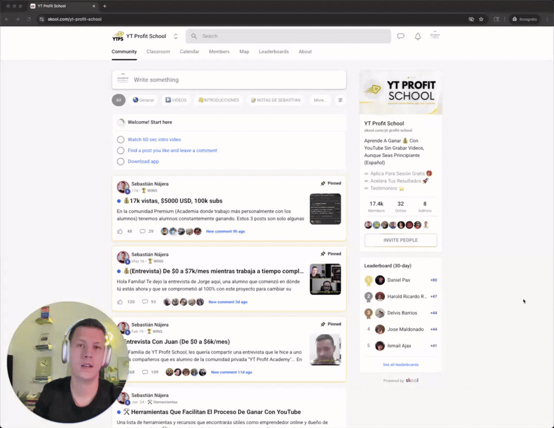The image size is (554, 428).
Task: Open Daniel Pax leaderboard profile
Action: coord(399,280)
